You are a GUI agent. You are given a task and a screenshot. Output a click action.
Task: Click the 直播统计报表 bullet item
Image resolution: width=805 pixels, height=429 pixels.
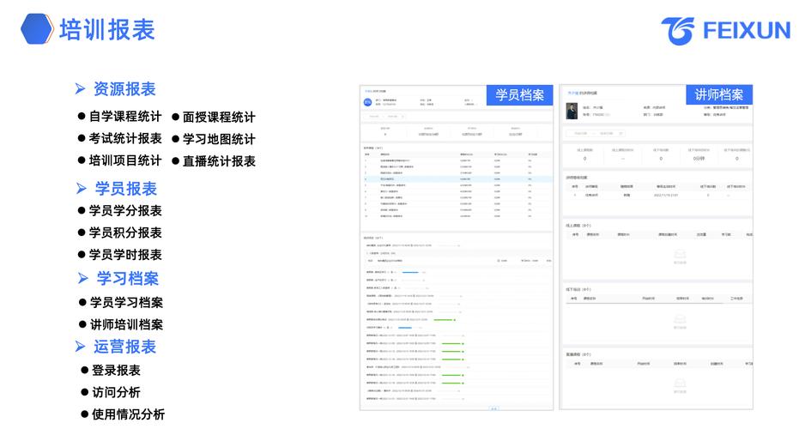click(214, 161)
